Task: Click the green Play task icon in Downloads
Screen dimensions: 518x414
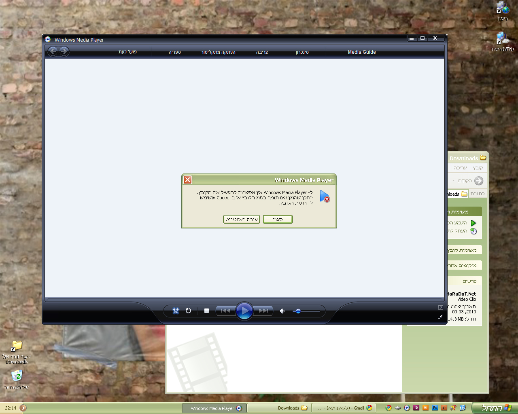Action: coord(473,223)
